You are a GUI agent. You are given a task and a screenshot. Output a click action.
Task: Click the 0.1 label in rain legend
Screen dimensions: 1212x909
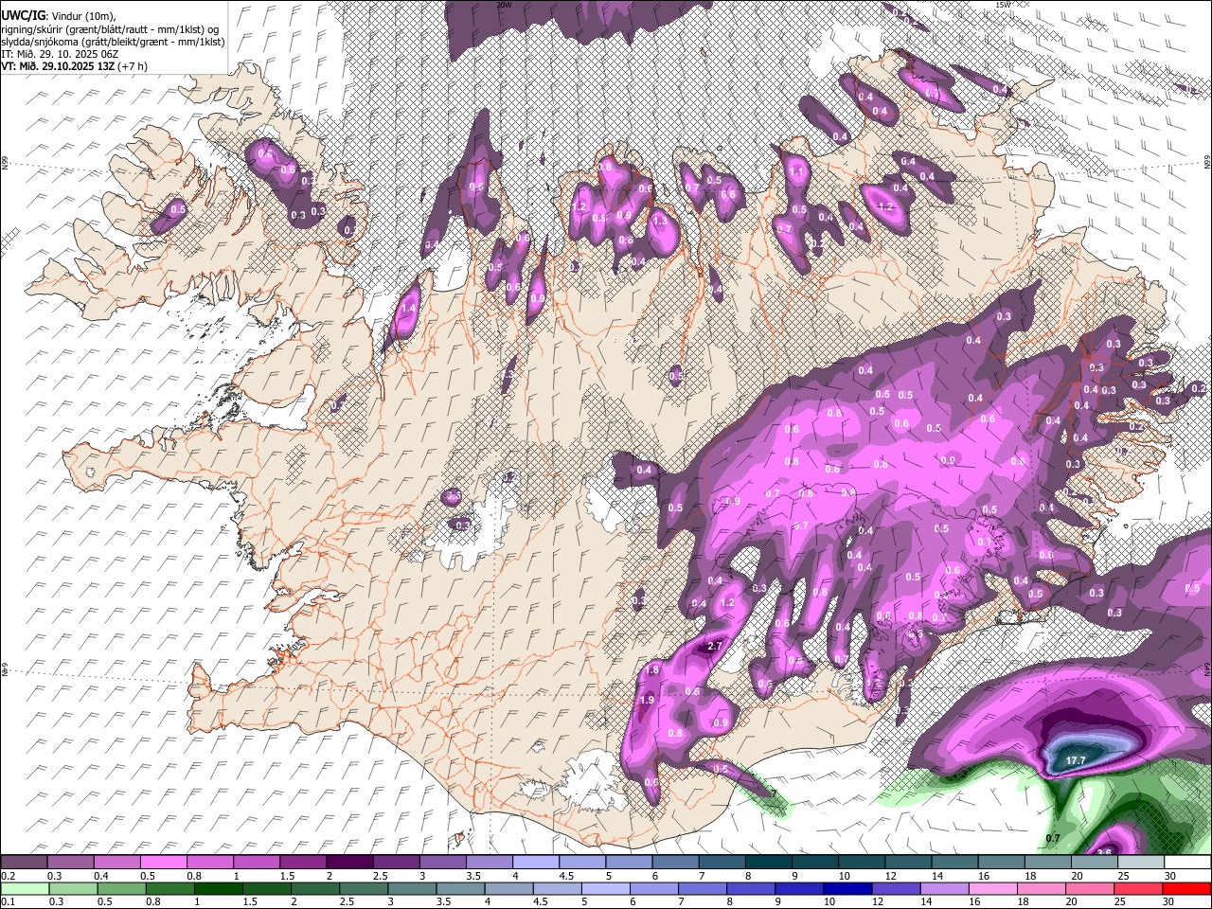pos(8,901)
